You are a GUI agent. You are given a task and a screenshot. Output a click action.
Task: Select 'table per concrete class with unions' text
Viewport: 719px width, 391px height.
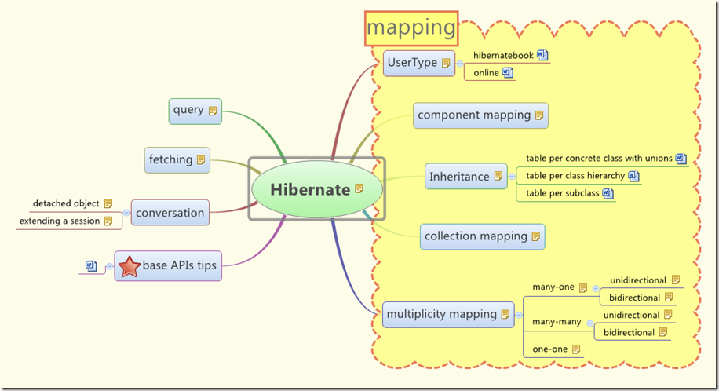(x=599, y=159)
